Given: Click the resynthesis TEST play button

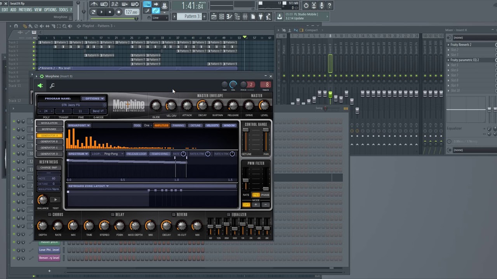Looking at the screenshot, I should (x=56, y=200).
